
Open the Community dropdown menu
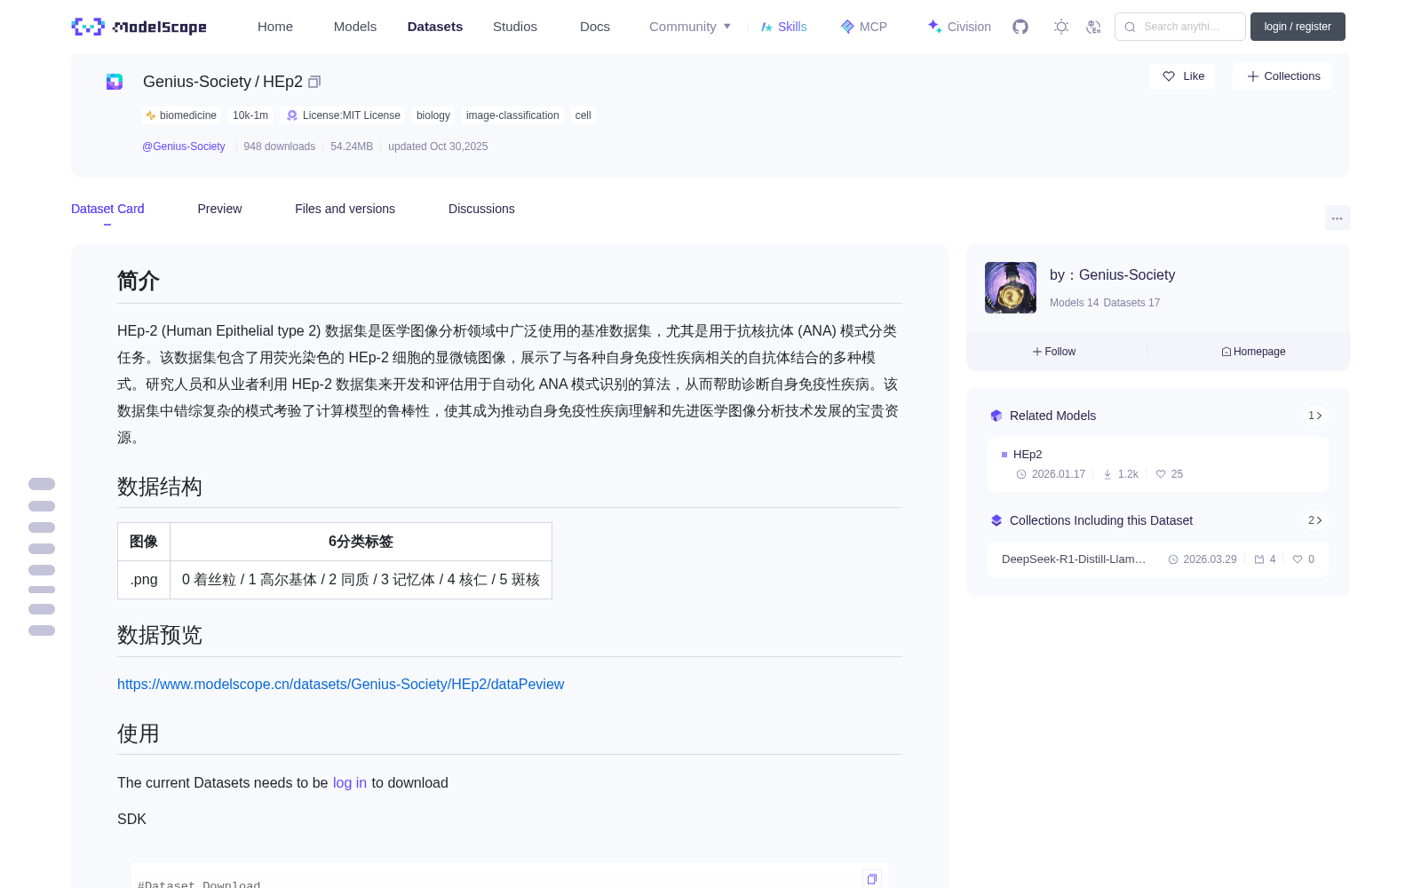click(690, 27)
